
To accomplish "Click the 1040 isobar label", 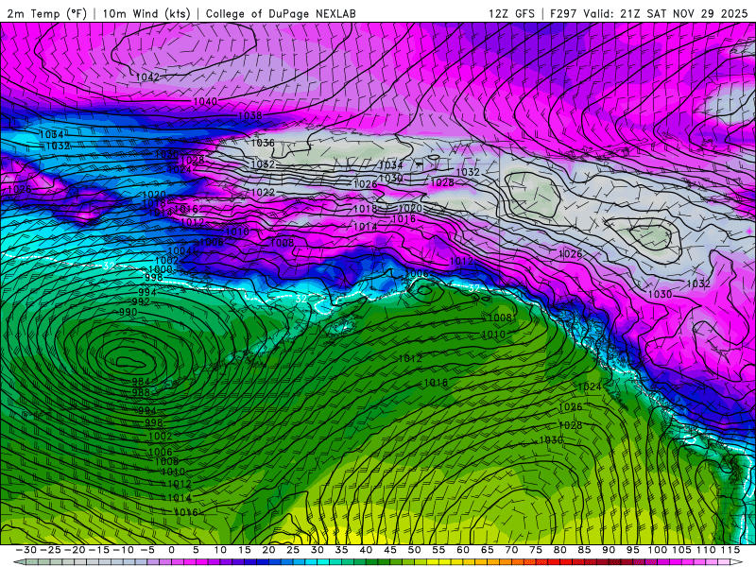I will 205,101.
